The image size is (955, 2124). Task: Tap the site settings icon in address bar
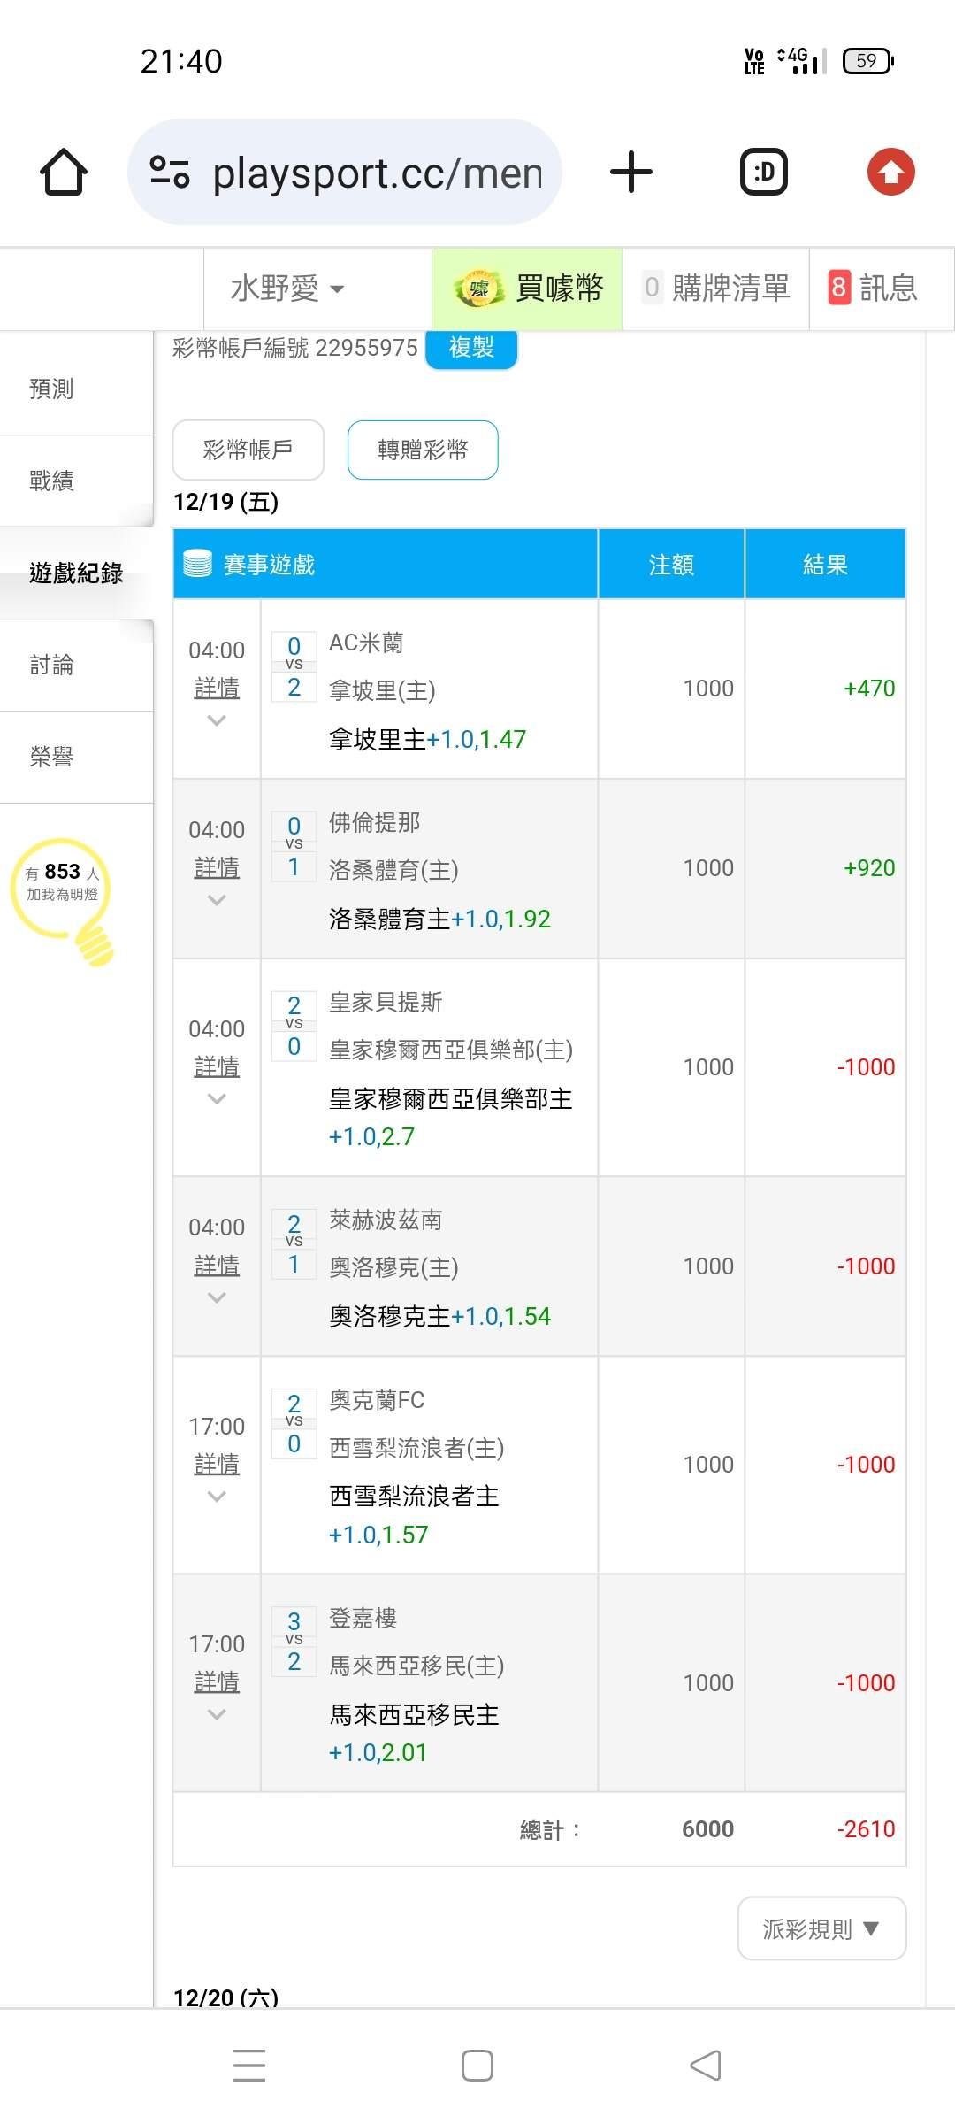coord(170,172)
